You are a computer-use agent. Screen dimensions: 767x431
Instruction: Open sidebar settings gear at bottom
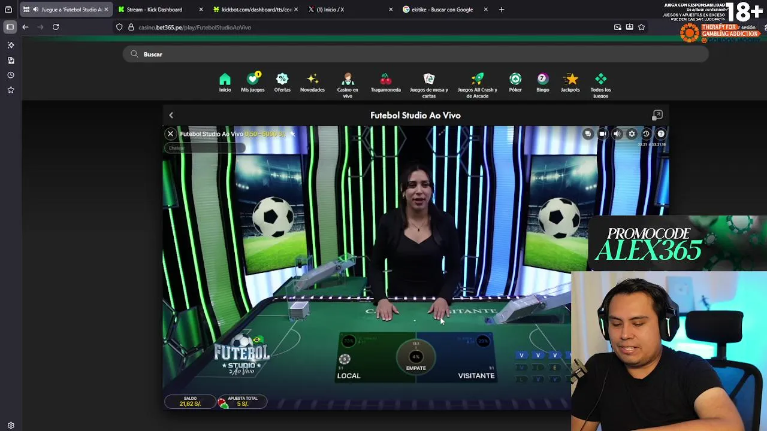11,426
